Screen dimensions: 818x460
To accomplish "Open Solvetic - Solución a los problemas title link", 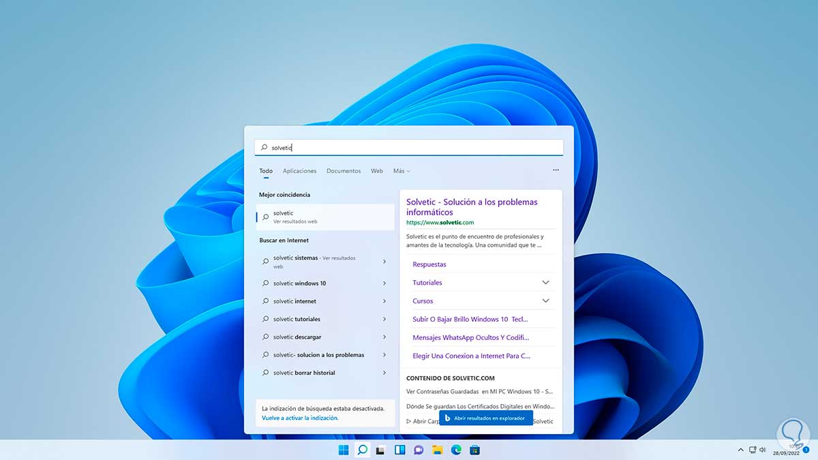I will 472,207.
